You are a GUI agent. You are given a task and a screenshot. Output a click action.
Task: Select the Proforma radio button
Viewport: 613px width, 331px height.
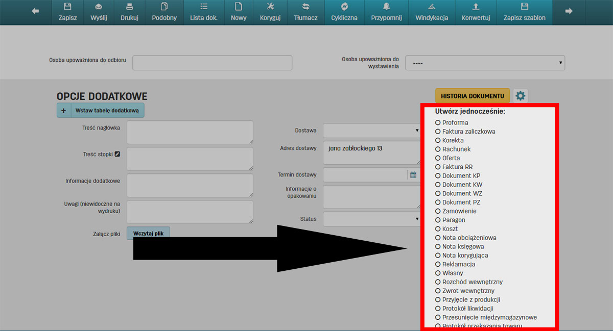[438, 122]
